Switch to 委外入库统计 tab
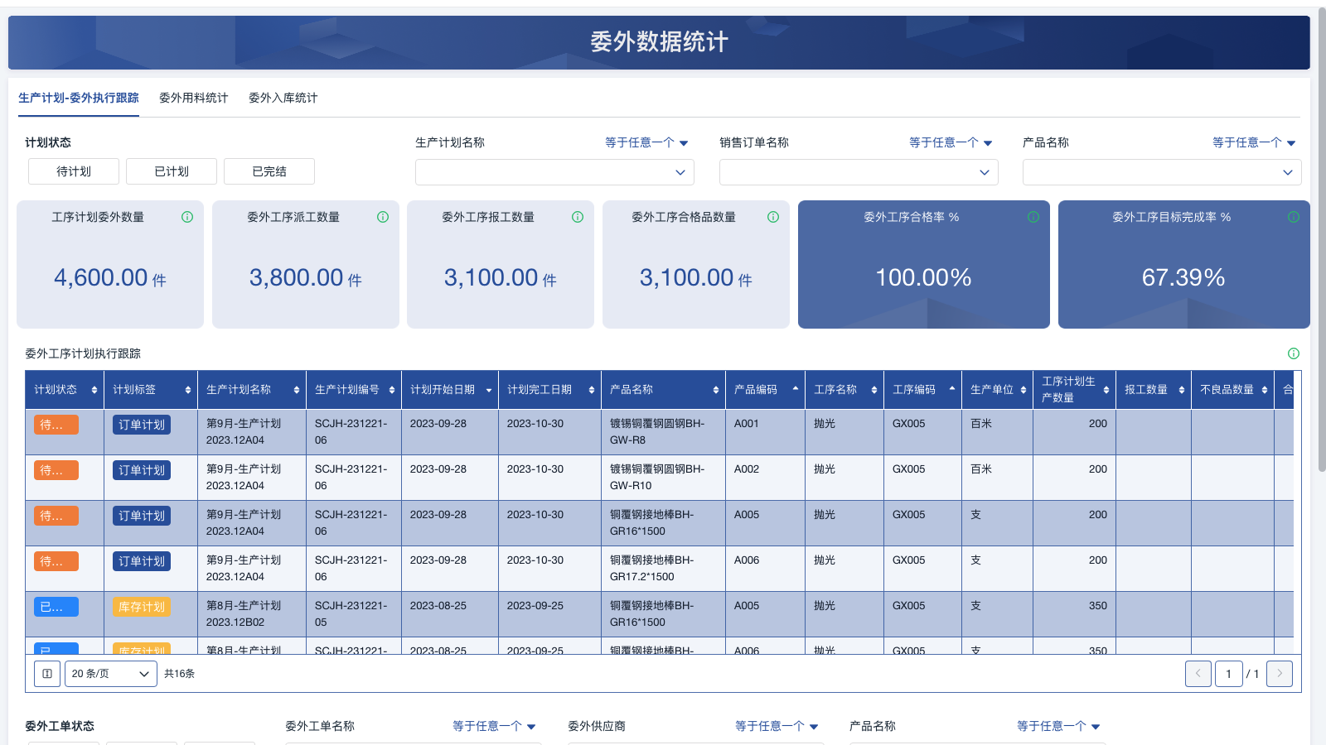Image resolution: width=1326 pixels, height=745 pixels. pos(283,98)
